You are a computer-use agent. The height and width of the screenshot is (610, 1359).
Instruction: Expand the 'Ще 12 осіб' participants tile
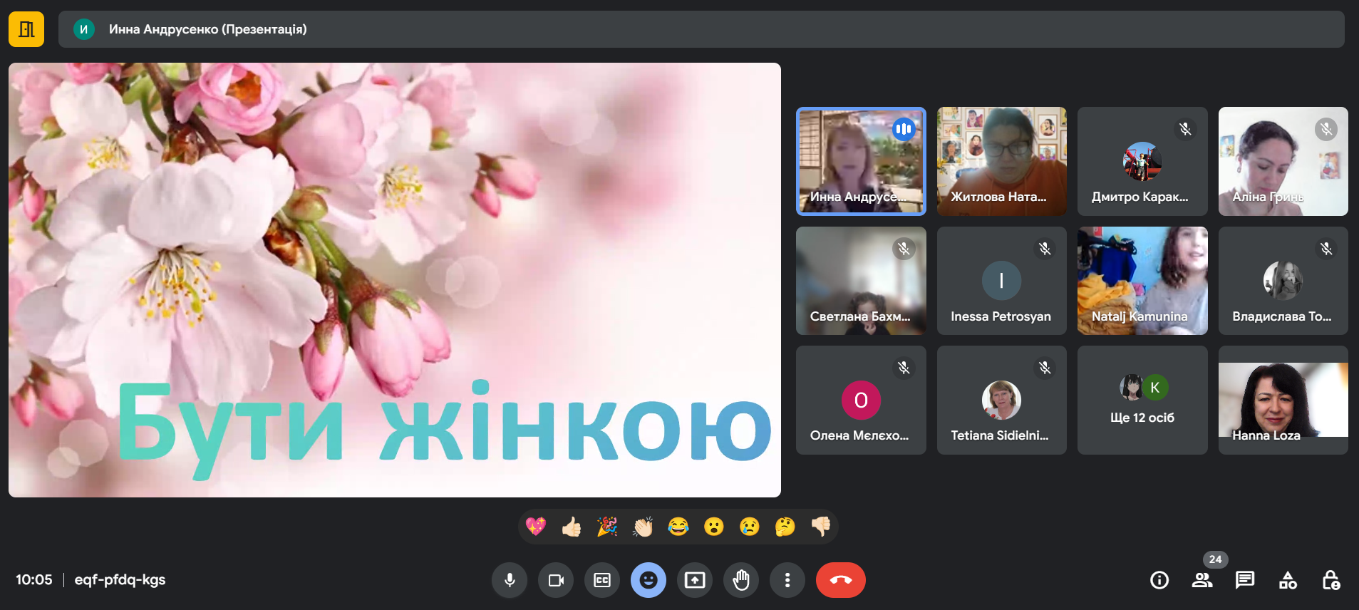1142,400
